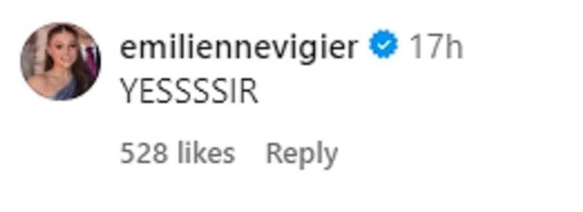Show who liked the YESSSSIR comment

[x=178, y=153]
